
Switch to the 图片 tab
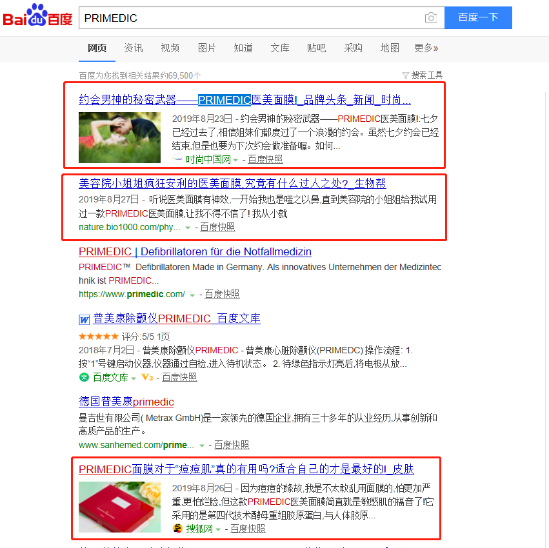[206, 48]
